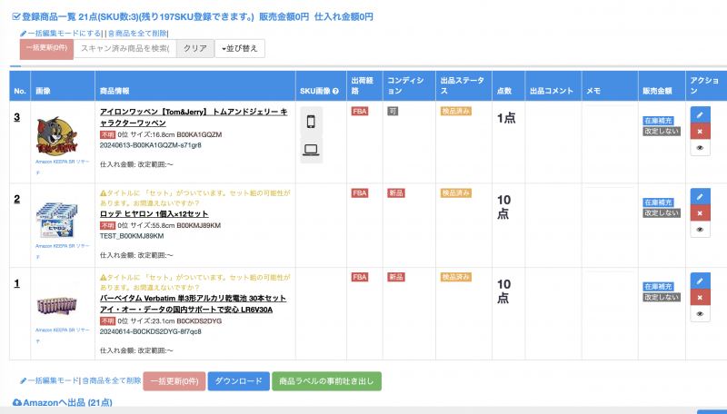The image size is (727, 414).
Task: Click the bottom 一括更新(0件) button
Action: (174, 381)
